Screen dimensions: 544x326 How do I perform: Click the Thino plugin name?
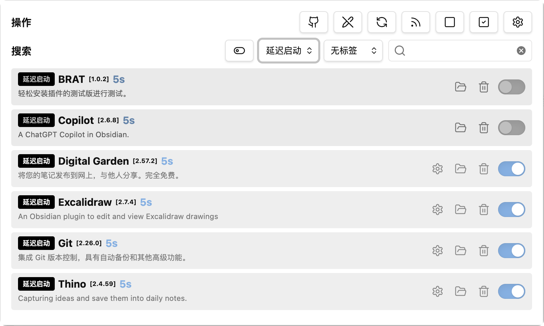click(x=72, y=284)
